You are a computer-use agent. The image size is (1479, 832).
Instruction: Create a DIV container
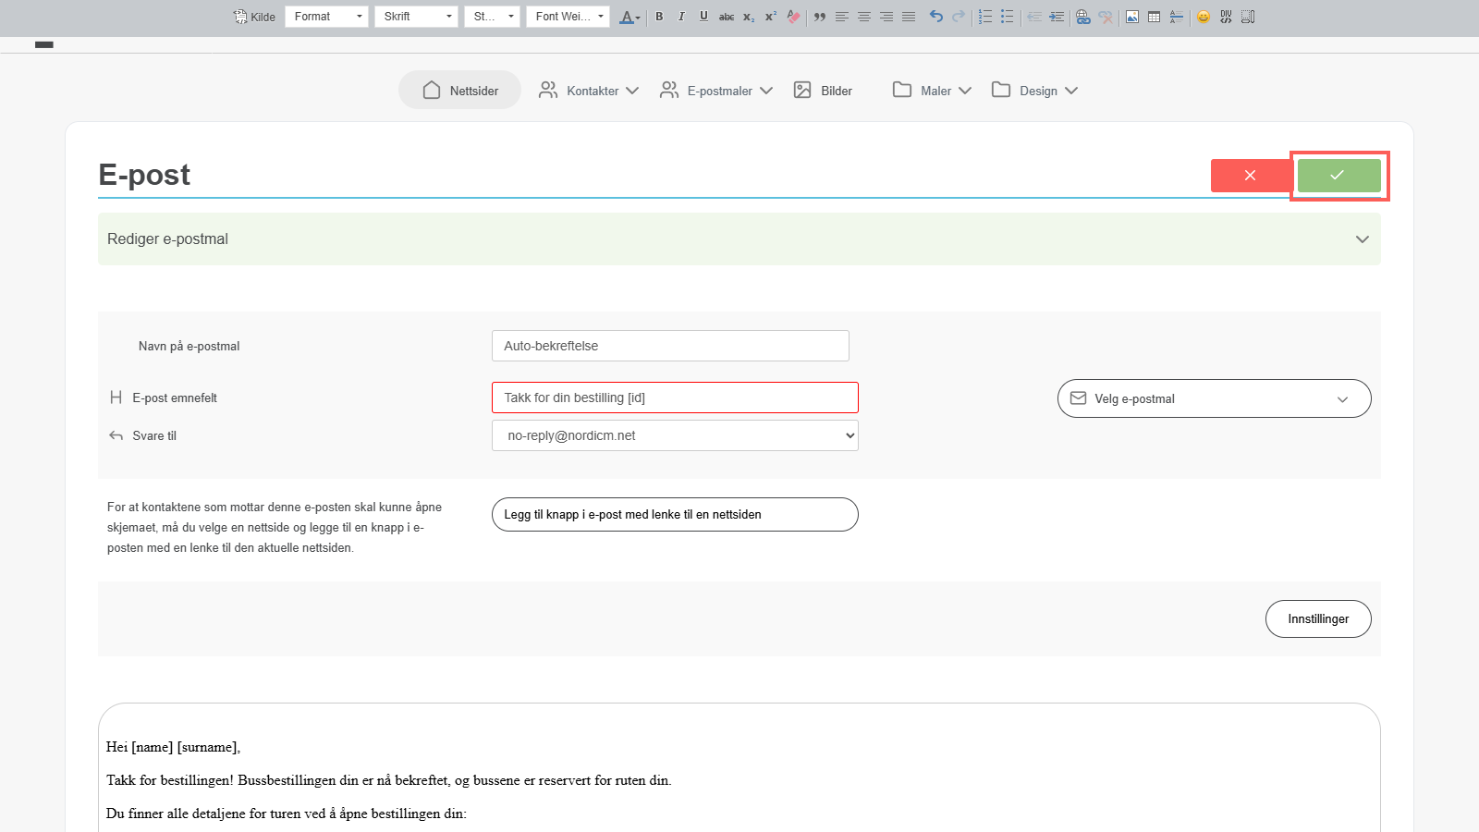(1226, 17)
